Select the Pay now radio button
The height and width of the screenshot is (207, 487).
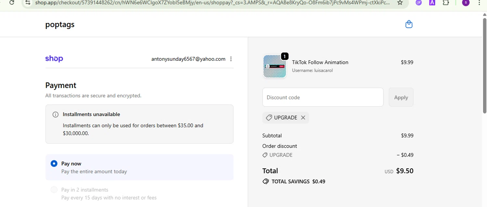tap(54, 164)
